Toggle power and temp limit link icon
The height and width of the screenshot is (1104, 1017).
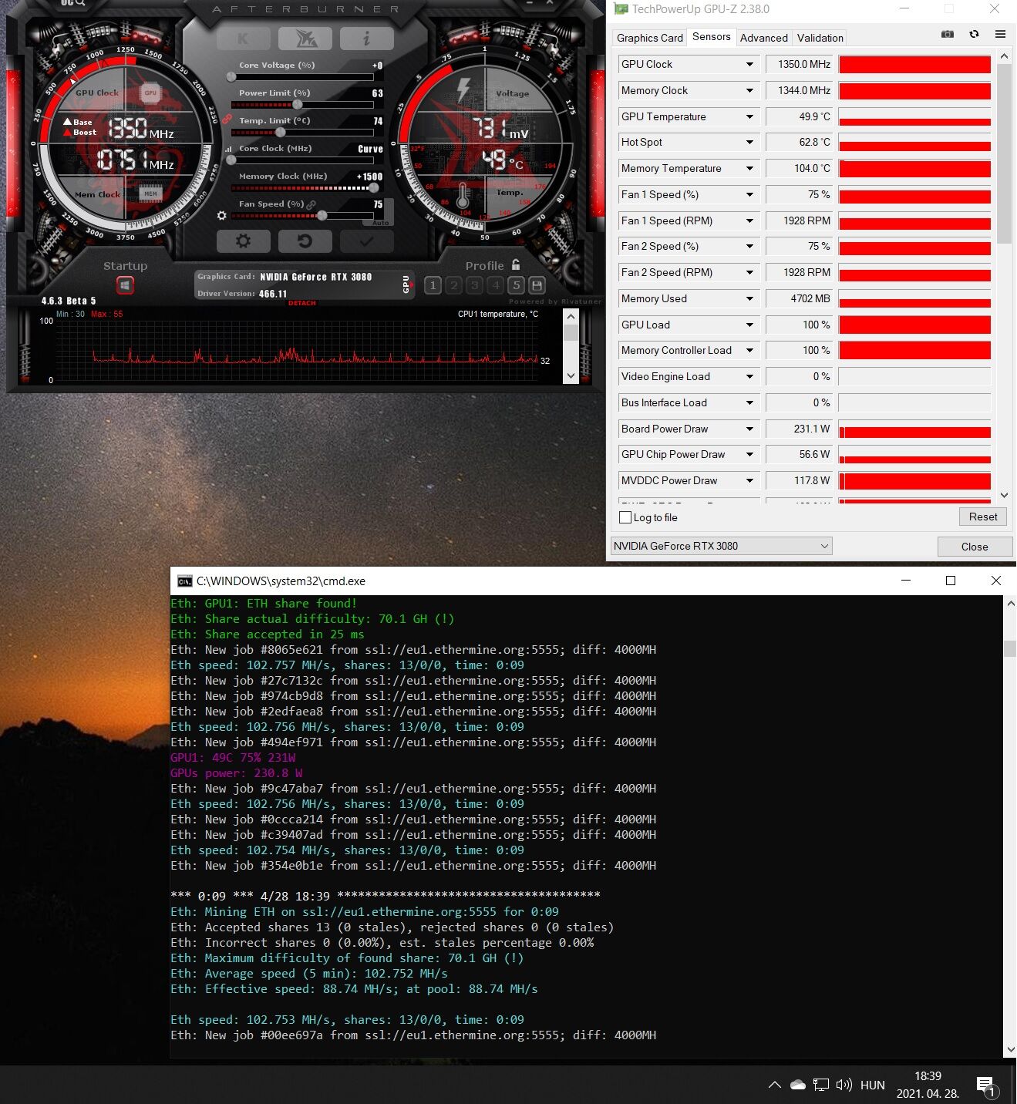227,119
